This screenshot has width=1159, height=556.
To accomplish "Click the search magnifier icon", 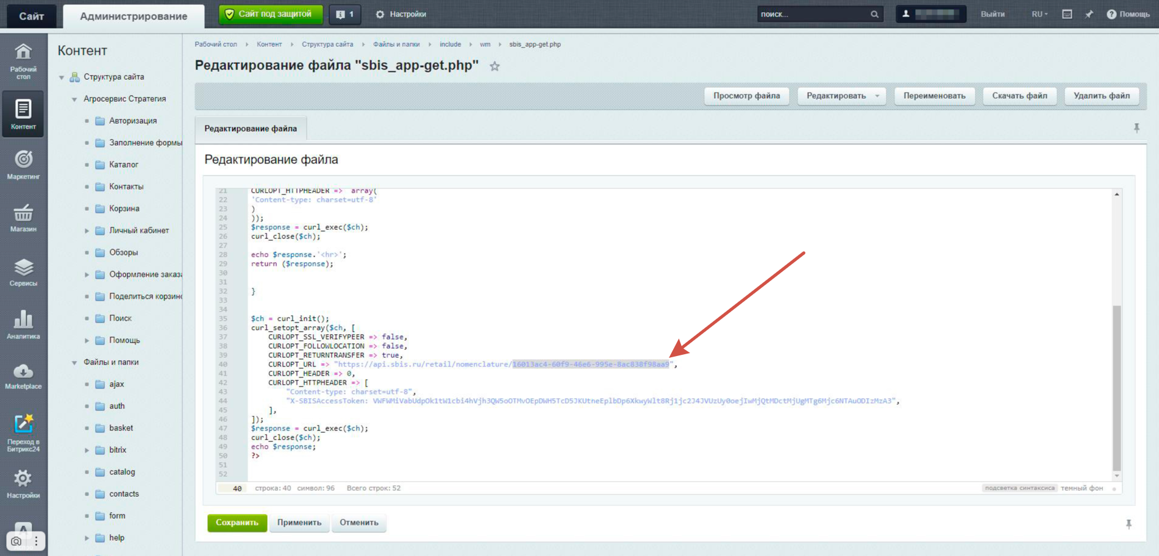I will 874,14.
